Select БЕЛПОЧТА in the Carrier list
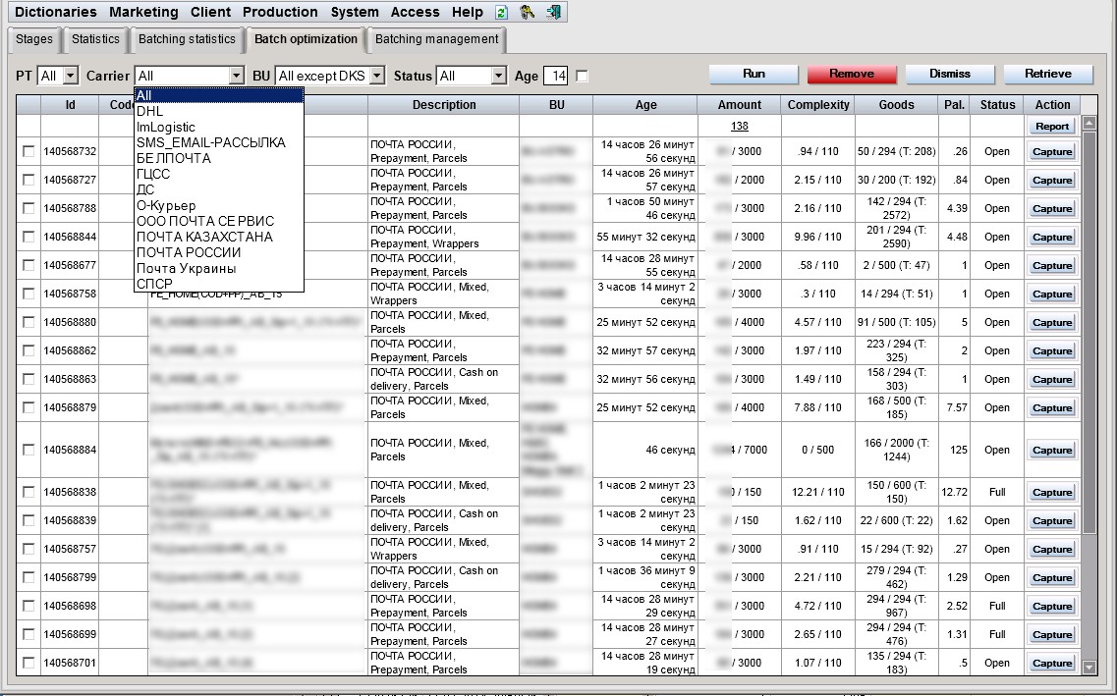 coord(219,158)
